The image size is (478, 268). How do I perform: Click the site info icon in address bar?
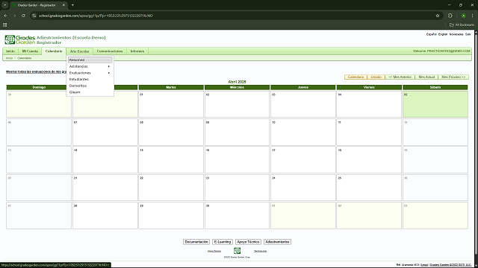tap(34, 16)
